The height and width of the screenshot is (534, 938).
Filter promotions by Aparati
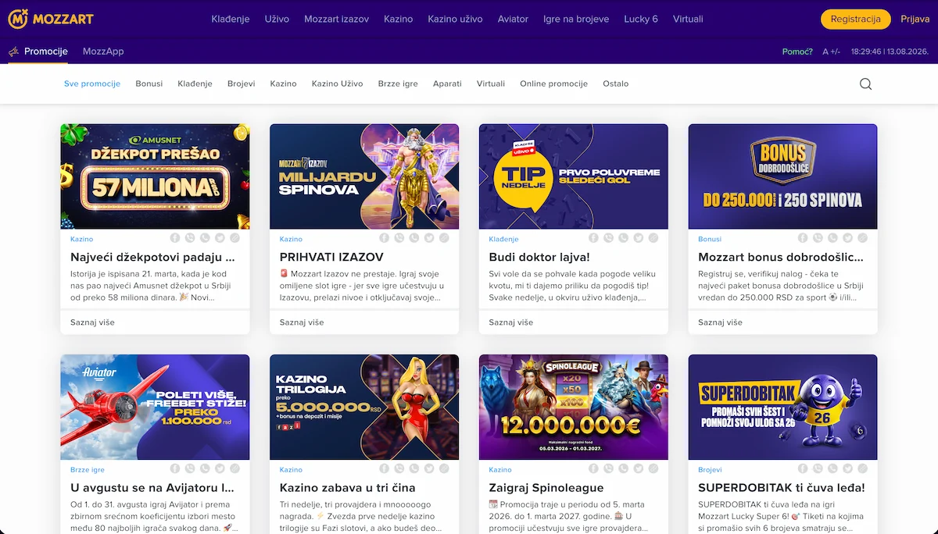tap(447, 84)
